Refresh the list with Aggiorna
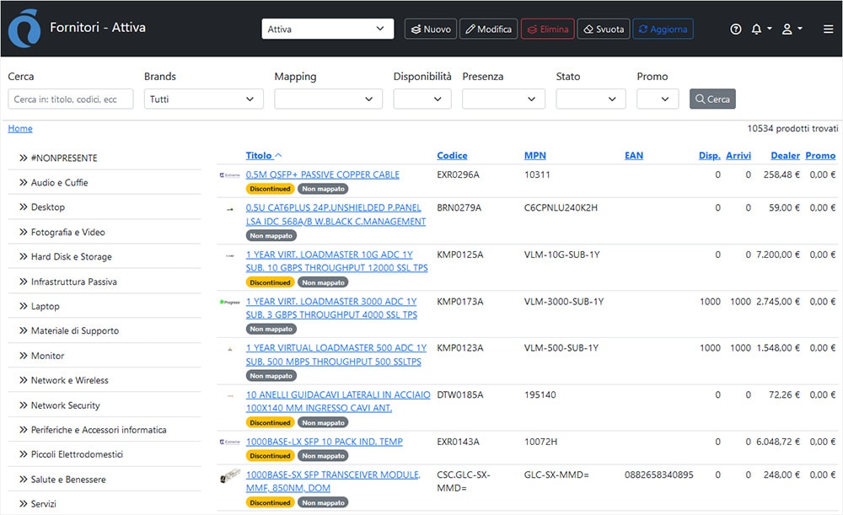Image resolution: width=843 pixels, height=515 pixels. pyautogui.click(x=663, y=29)
